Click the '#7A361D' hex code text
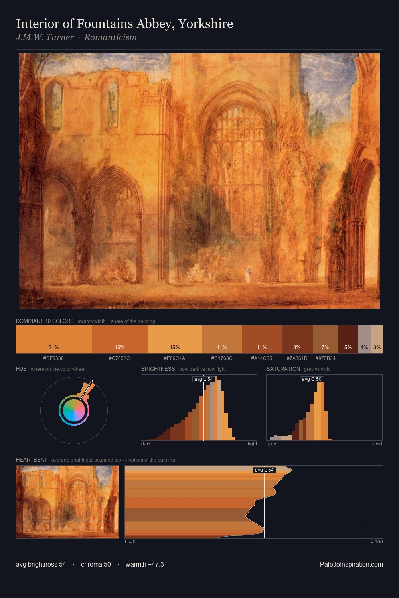Screen dimensions: 399x598 pos(297,358)
